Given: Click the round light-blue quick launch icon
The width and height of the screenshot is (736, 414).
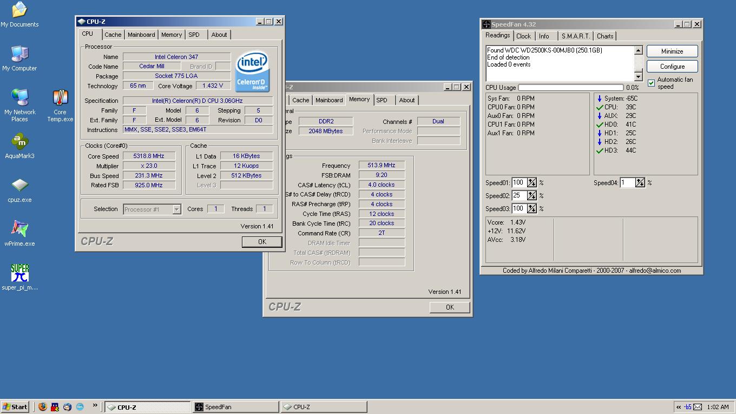Looking at the screenshot, I should [x=80, y=406].
